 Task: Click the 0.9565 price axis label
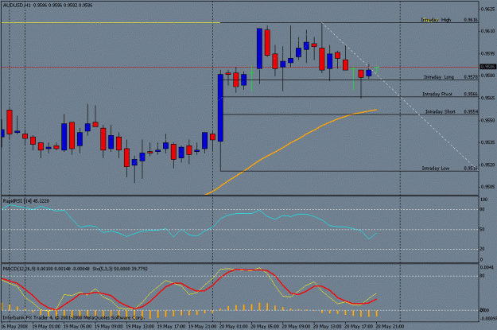pos(488,99)
